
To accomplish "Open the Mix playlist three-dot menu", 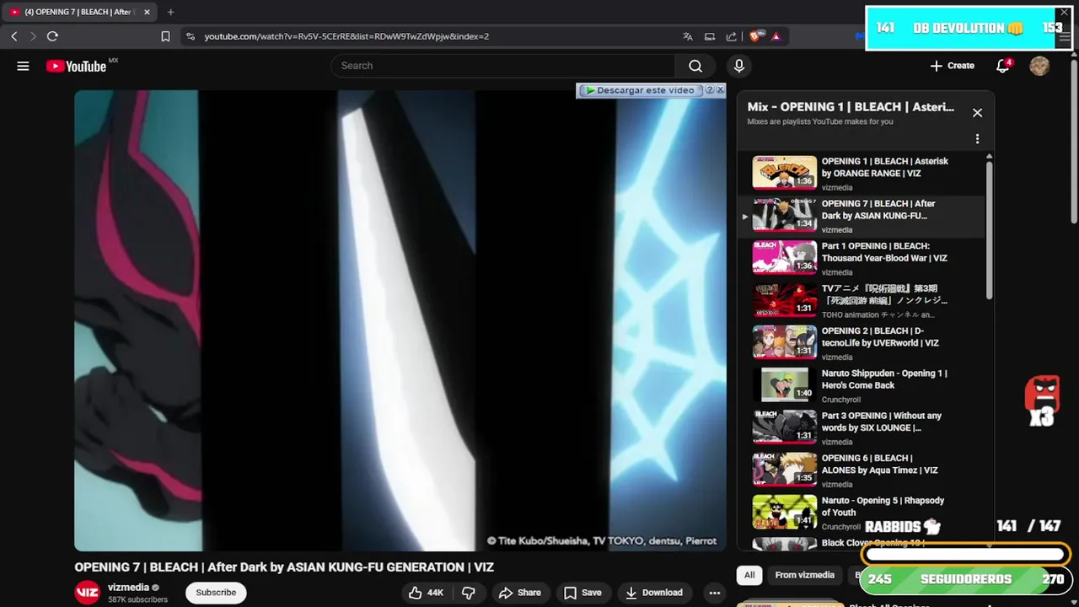I will point(977,138).
